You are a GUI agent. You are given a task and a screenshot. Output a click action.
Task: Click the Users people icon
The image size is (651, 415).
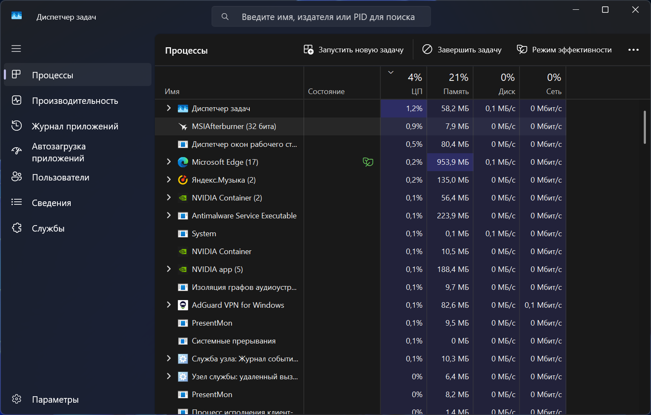(16, 177)
